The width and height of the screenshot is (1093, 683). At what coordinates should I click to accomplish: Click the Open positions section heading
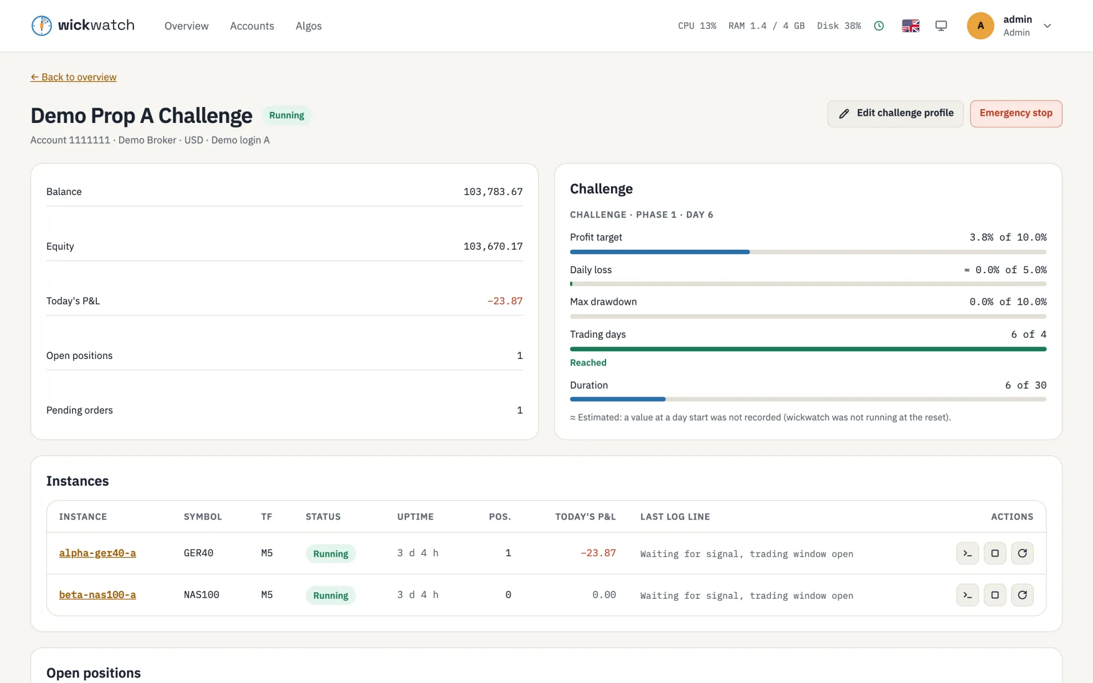(x=93, y=673)
